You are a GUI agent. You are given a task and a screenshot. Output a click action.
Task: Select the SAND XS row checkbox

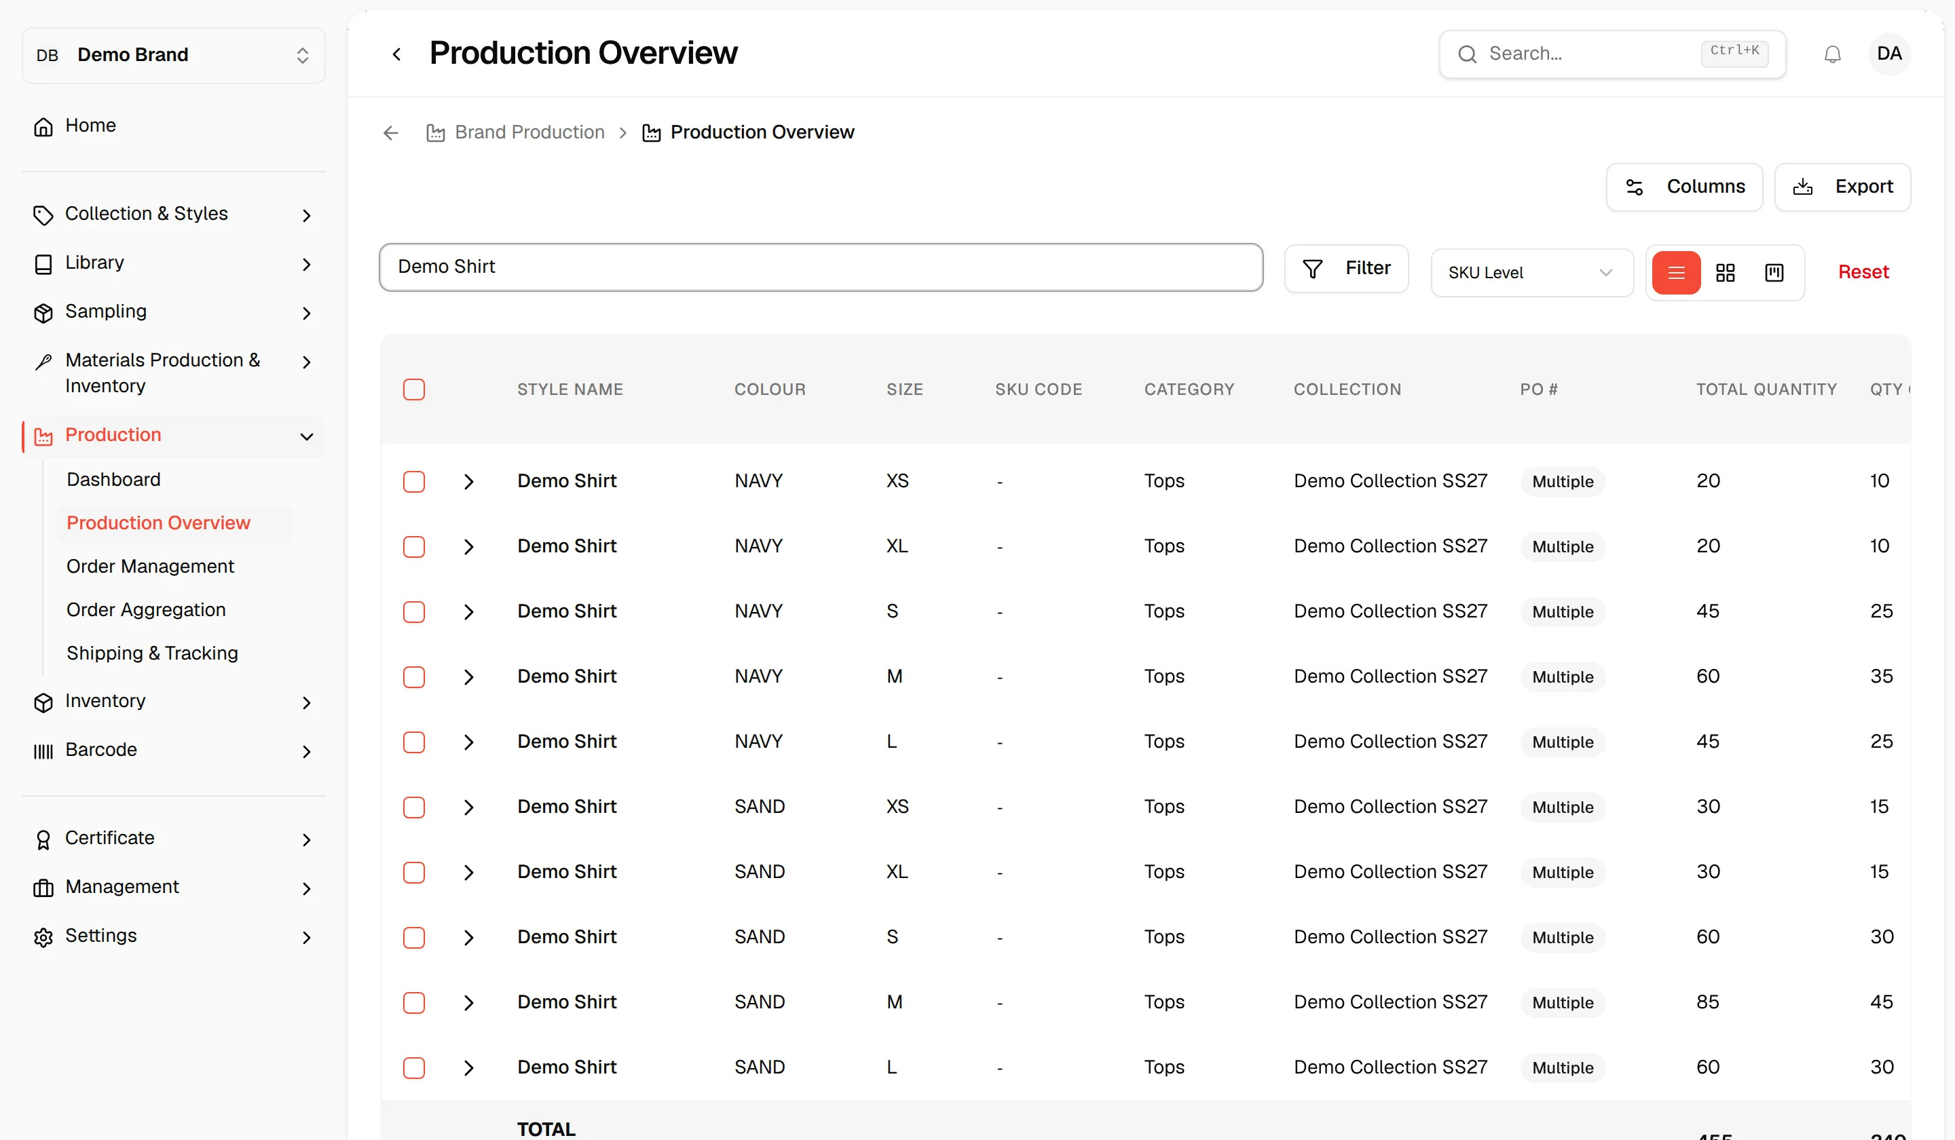[413, 807]
